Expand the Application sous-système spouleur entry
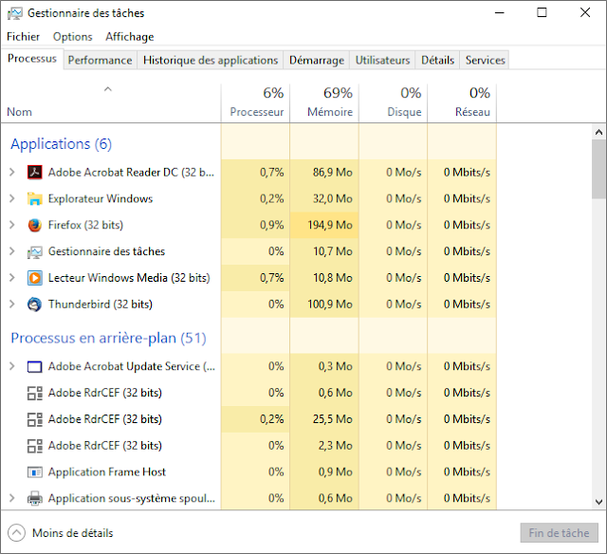607x554 pixels. [12, 498]
